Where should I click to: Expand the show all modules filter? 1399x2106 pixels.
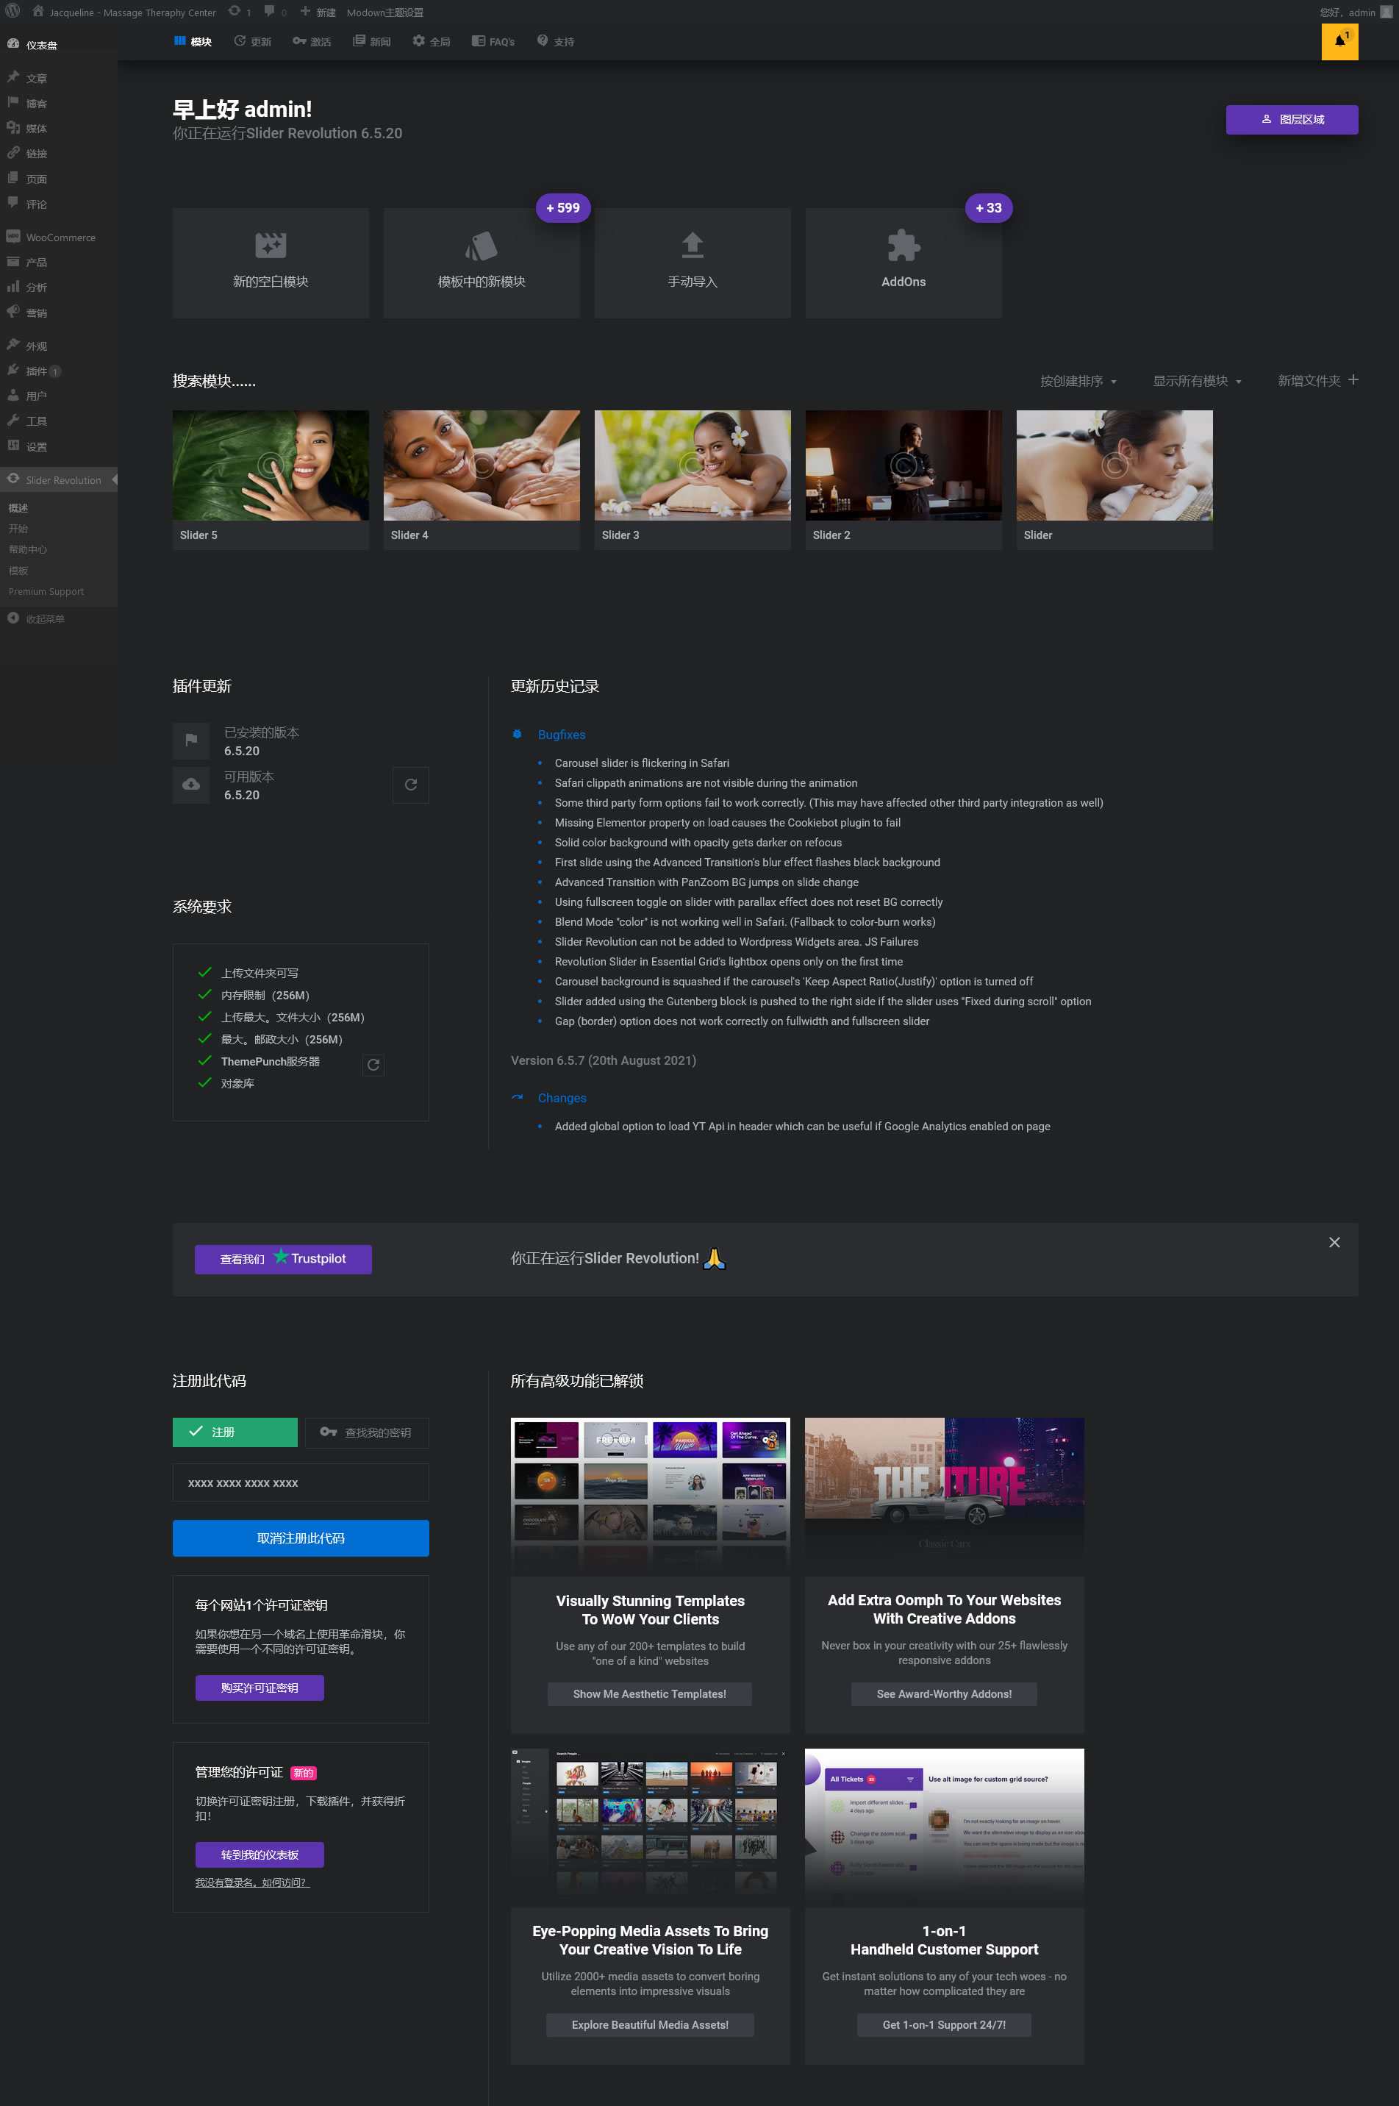tap(1195, 381)
